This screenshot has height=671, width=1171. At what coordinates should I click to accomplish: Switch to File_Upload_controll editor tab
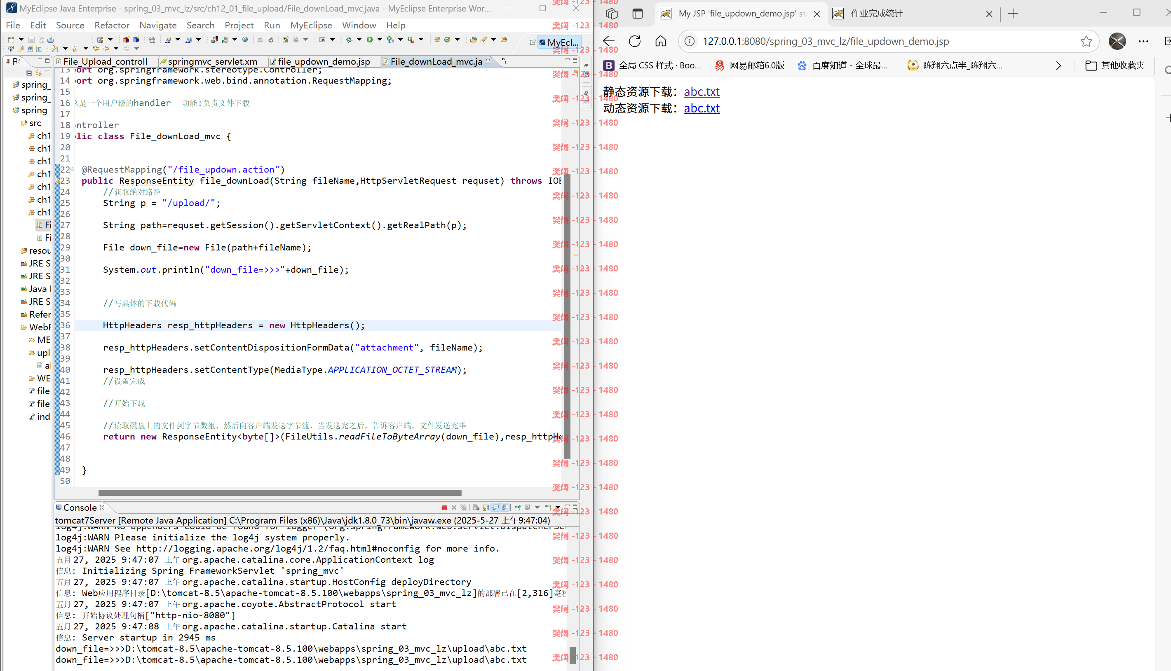click(106, 61)
